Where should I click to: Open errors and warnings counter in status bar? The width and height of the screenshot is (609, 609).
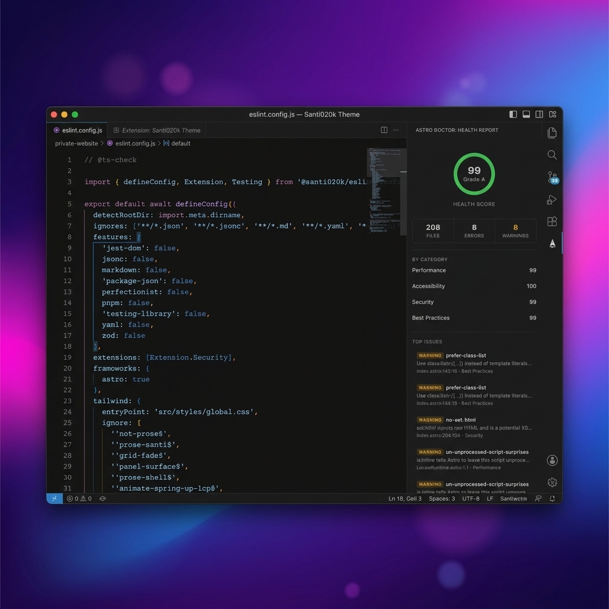[79, 499]
